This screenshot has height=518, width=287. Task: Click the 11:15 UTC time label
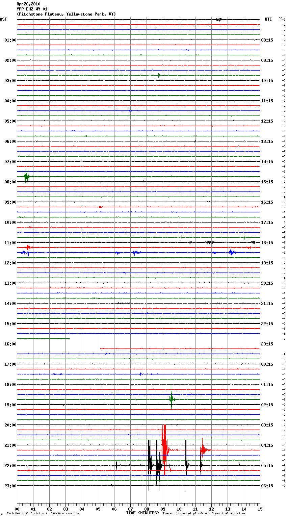[x=267, y=101]
